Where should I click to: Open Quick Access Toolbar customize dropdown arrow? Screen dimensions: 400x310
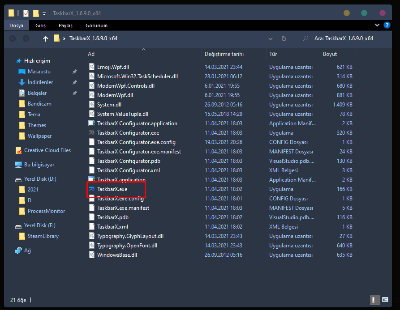(44, 14)
